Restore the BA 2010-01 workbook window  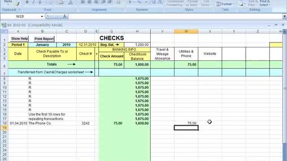click(x=276, y=25)
